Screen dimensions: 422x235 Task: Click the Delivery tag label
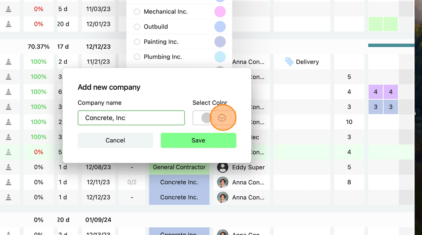(x=307, y=62)
